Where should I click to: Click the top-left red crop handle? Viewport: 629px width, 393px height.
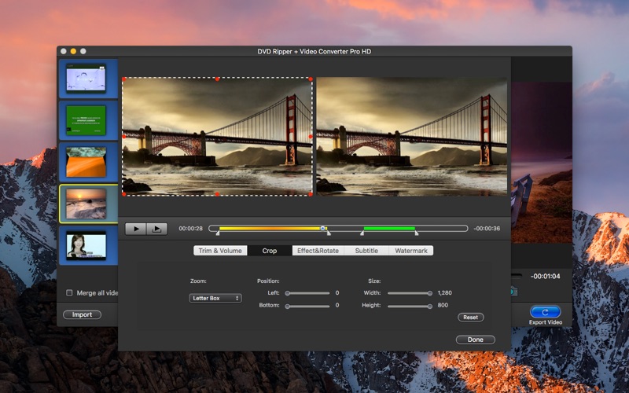(x=123, y=79)
